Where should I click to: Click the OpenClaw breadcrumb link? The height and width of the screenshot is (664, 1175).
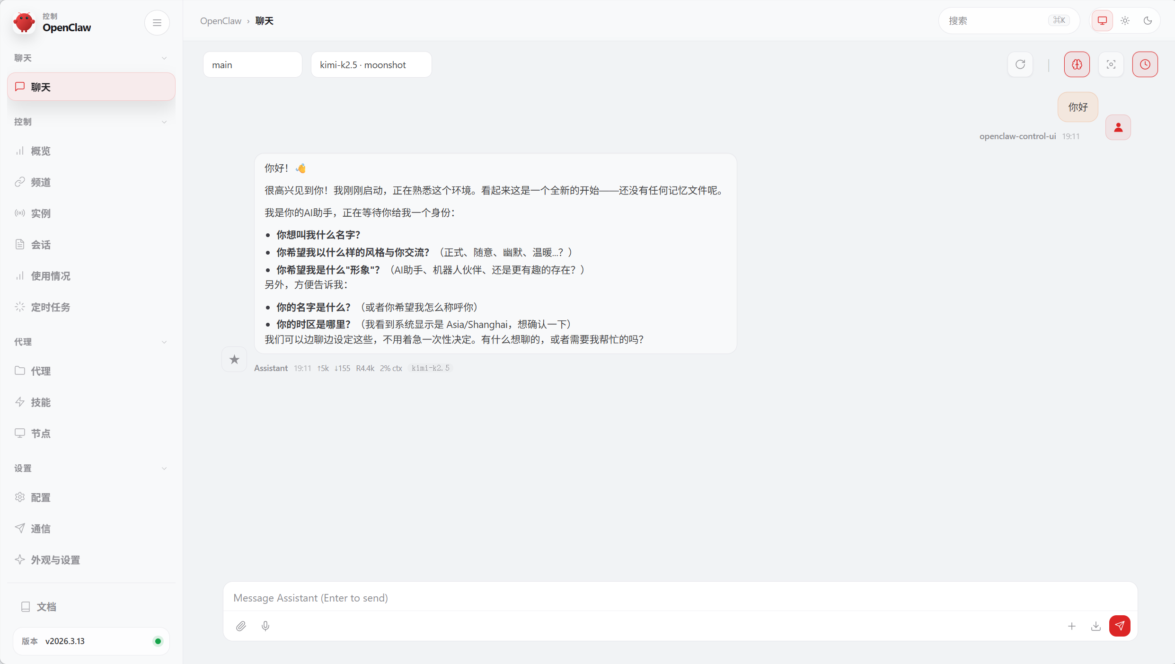click(221, 21)
